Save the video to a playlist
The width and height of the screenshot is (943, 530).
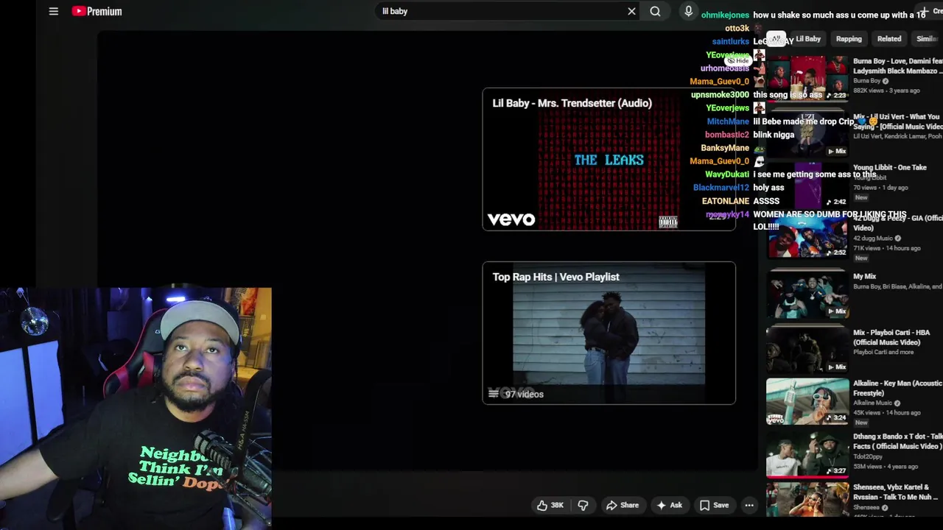[x=714, y=505]
